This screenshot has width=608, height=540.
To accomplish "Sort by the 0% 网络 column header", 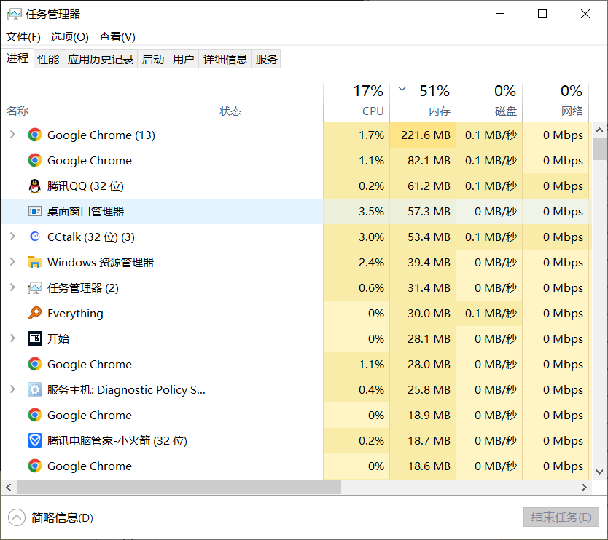I will [556, 102].
